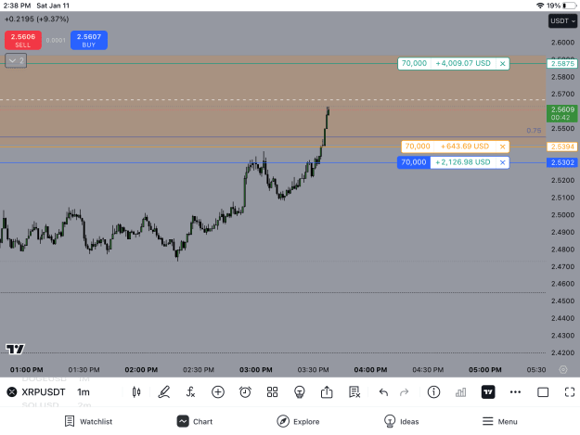The width and height of the screenshot is (580, 435).
Task: Toggle the rectangle panel layout icon
Action: [x=543, y=392]
